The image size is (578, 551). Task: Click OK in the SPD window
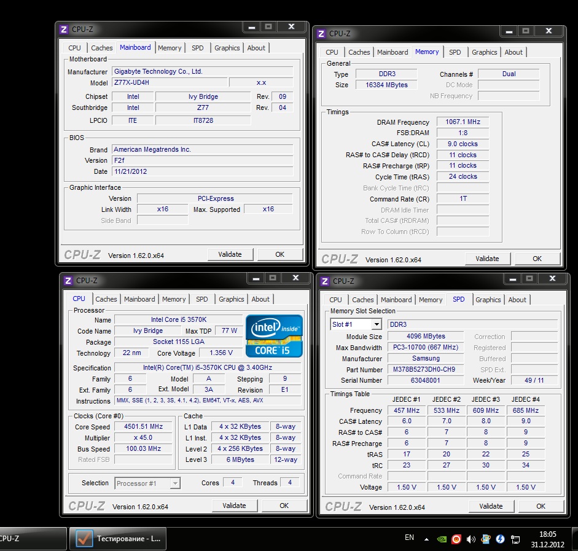[541, 506]
